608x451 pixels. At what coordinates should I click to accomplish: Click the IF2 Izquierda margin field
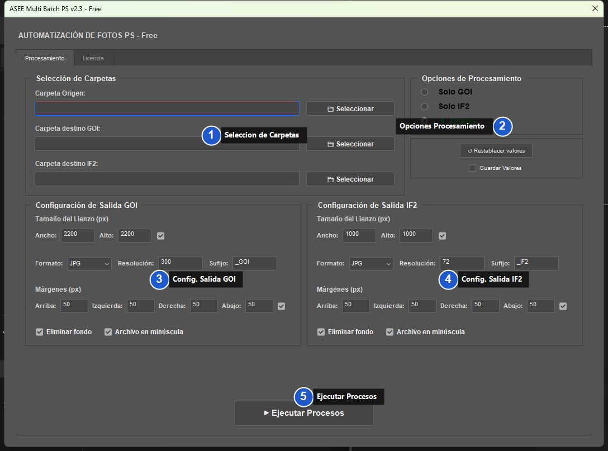pyautogui.click(x=422, y=306)
